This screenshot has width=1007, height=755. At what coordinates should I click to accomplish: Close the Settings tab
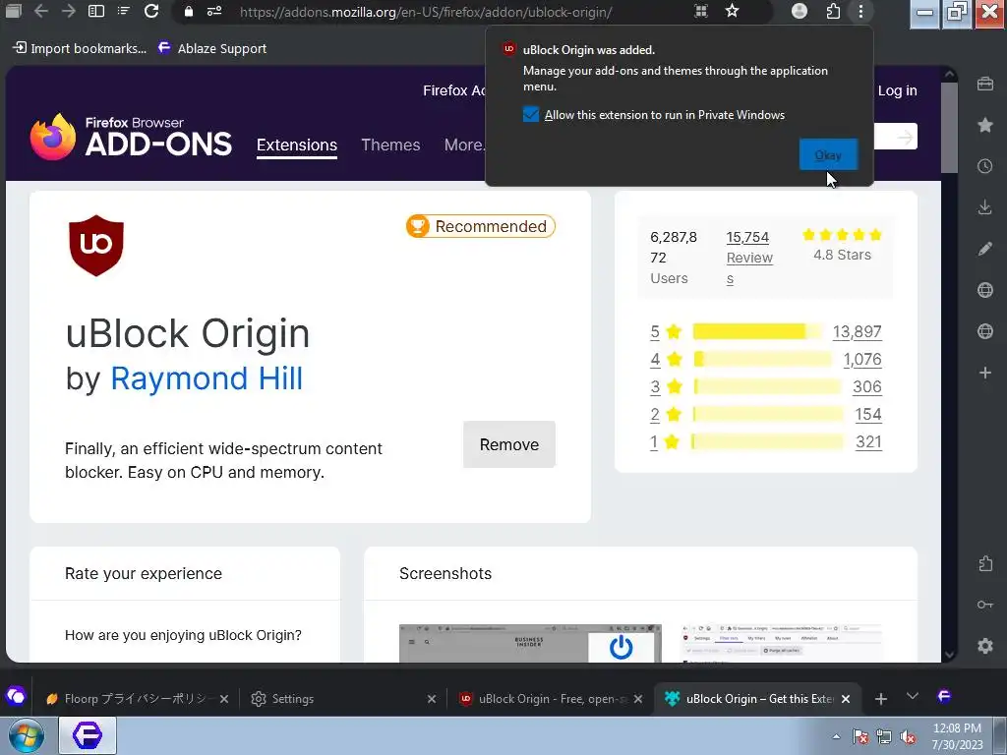[x=432, y=699]
